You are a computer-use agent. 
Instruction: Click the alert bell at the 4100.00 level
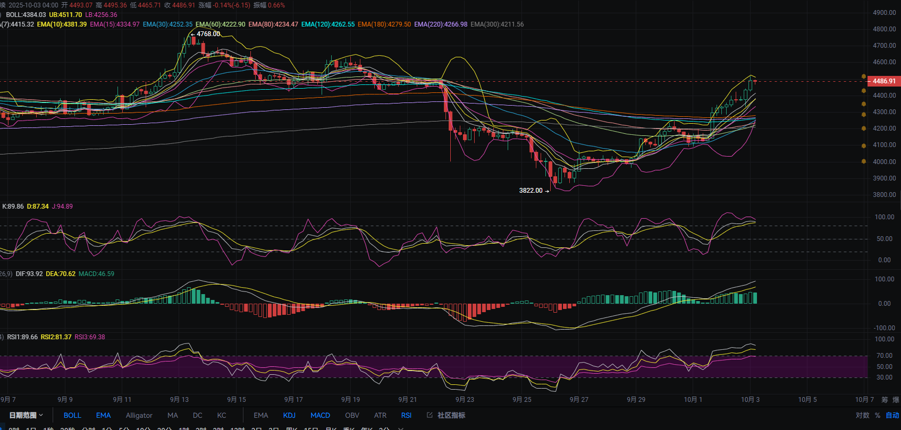pos(864,145)
